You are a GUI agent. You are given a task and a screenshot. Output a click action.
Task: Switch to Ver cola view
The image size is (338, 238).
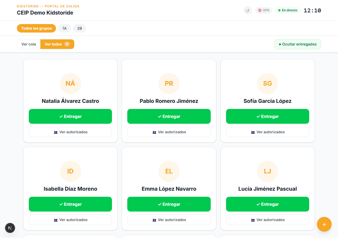[29, 44]
